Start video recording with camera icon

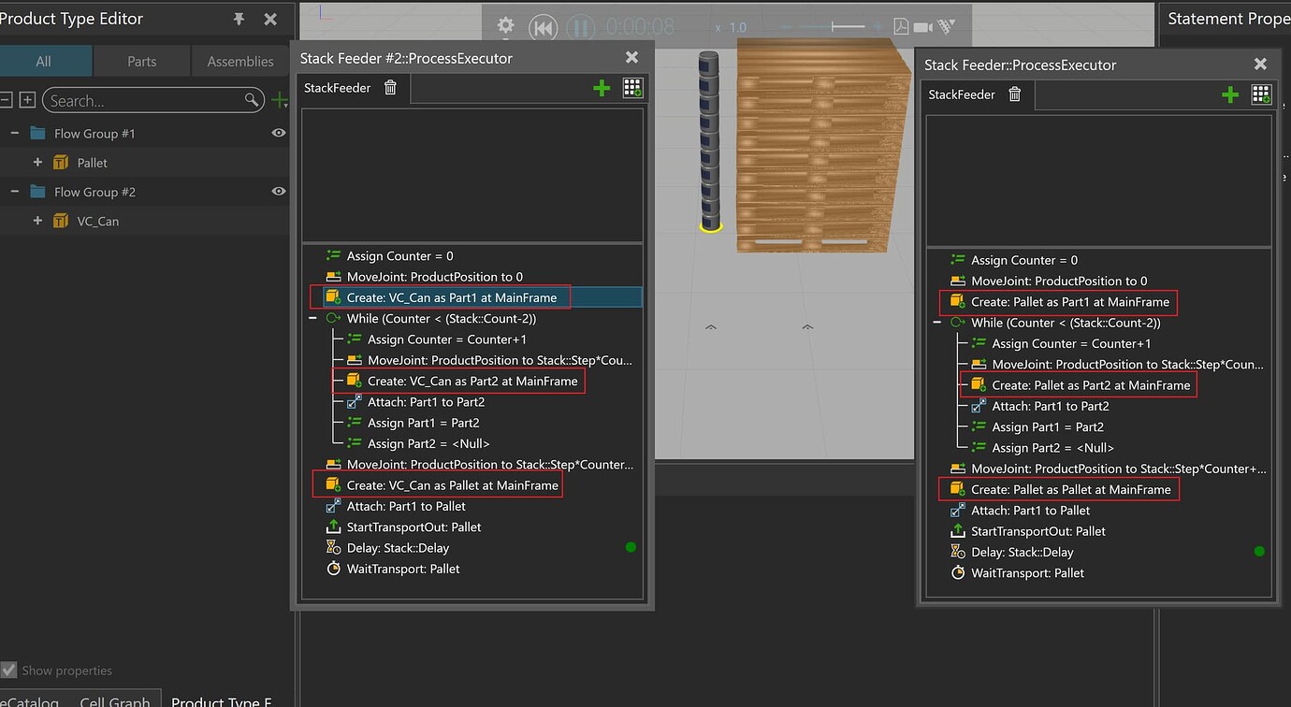(923, 27)
